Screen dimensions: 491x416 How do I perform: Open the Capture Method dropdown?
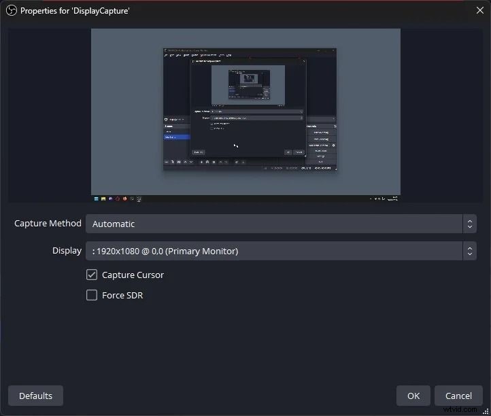tap(281, 224)
